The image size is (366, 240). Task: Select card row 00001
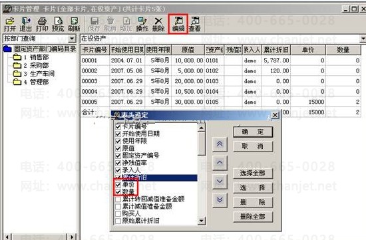coord(220,60)
